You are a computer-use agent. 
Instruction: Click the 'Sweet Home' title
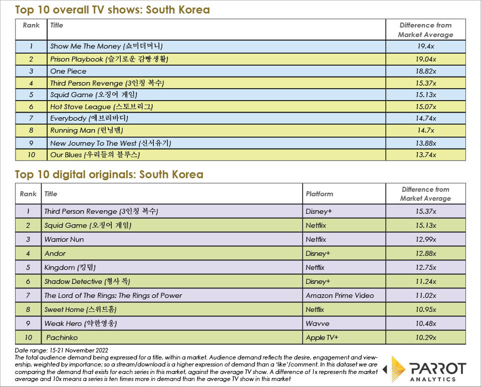(80, 309)
